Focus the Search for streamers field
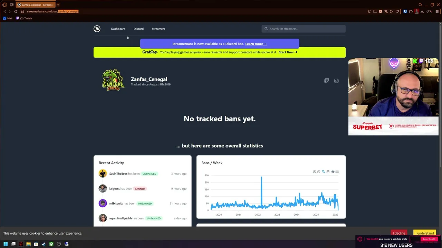Viewport: 442px width, 248px height. 303,29
